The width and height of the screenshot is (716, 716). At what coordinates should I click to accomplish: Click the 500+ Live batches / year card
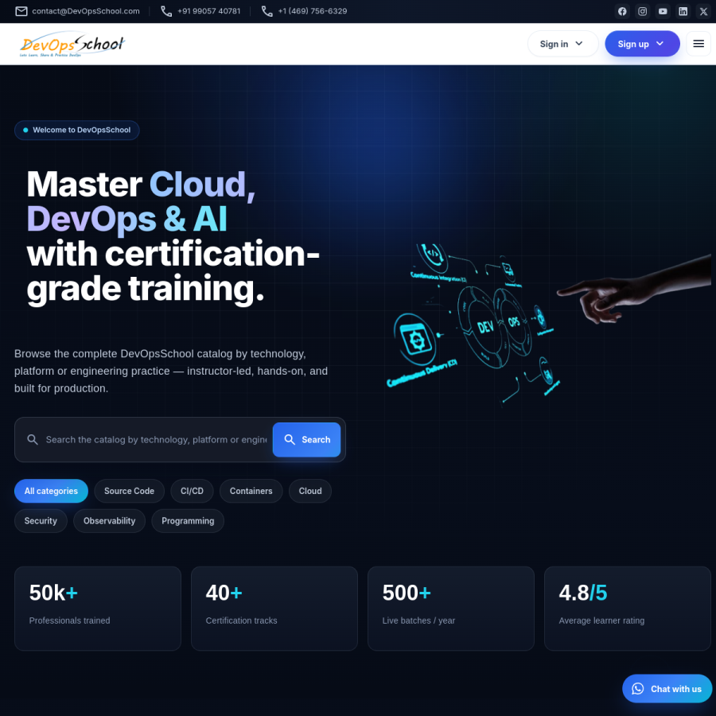tap(451, 609)
